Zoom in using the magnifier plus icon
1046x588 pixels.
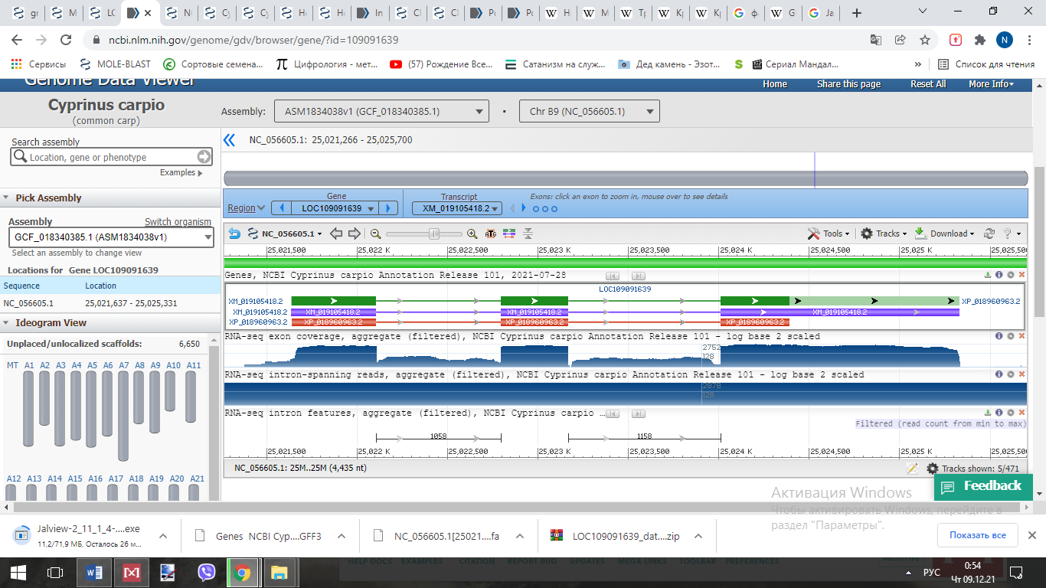(x=472, y=234)
